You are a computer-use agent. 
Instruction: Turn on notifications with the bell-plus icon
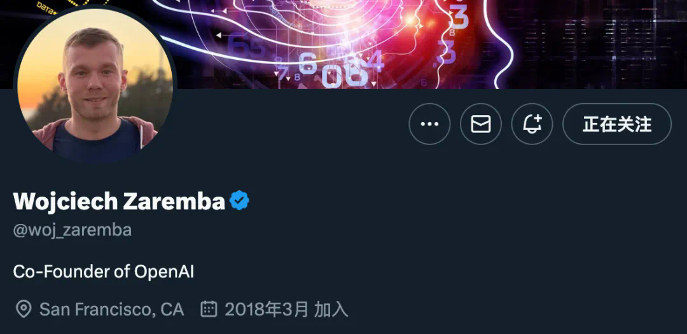(x=532, y=124)
